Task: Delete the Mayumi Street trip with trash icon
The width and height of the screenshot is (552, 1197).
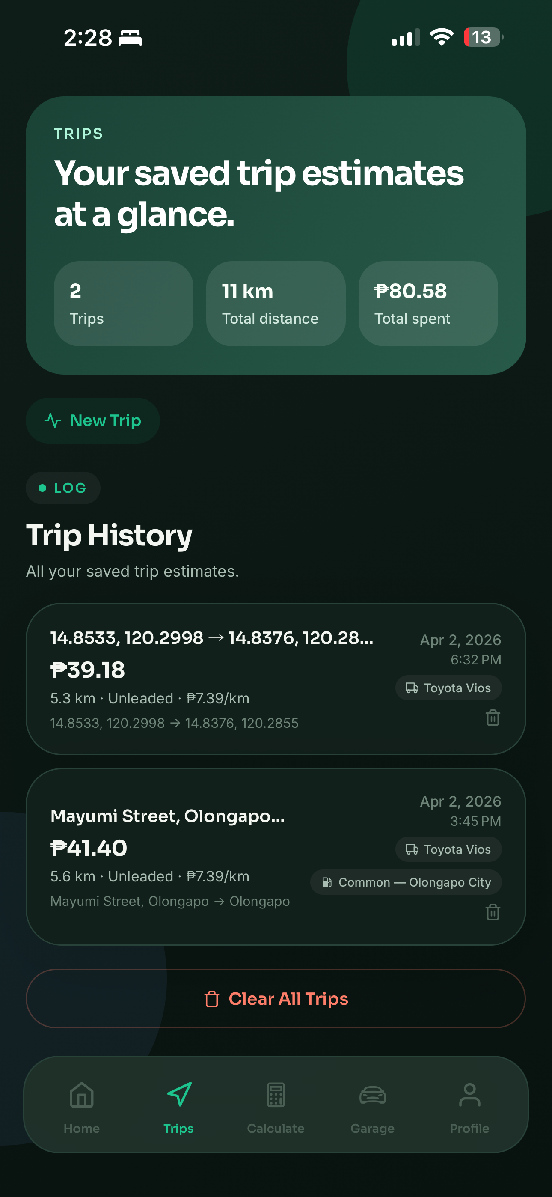Action: point(493,912)
